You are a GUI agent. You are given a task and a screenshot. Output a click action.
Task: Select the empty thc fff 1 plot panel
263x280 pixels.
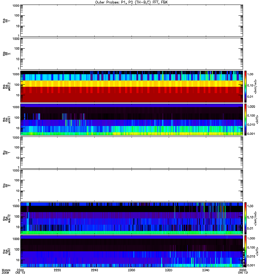pos(131,153)
